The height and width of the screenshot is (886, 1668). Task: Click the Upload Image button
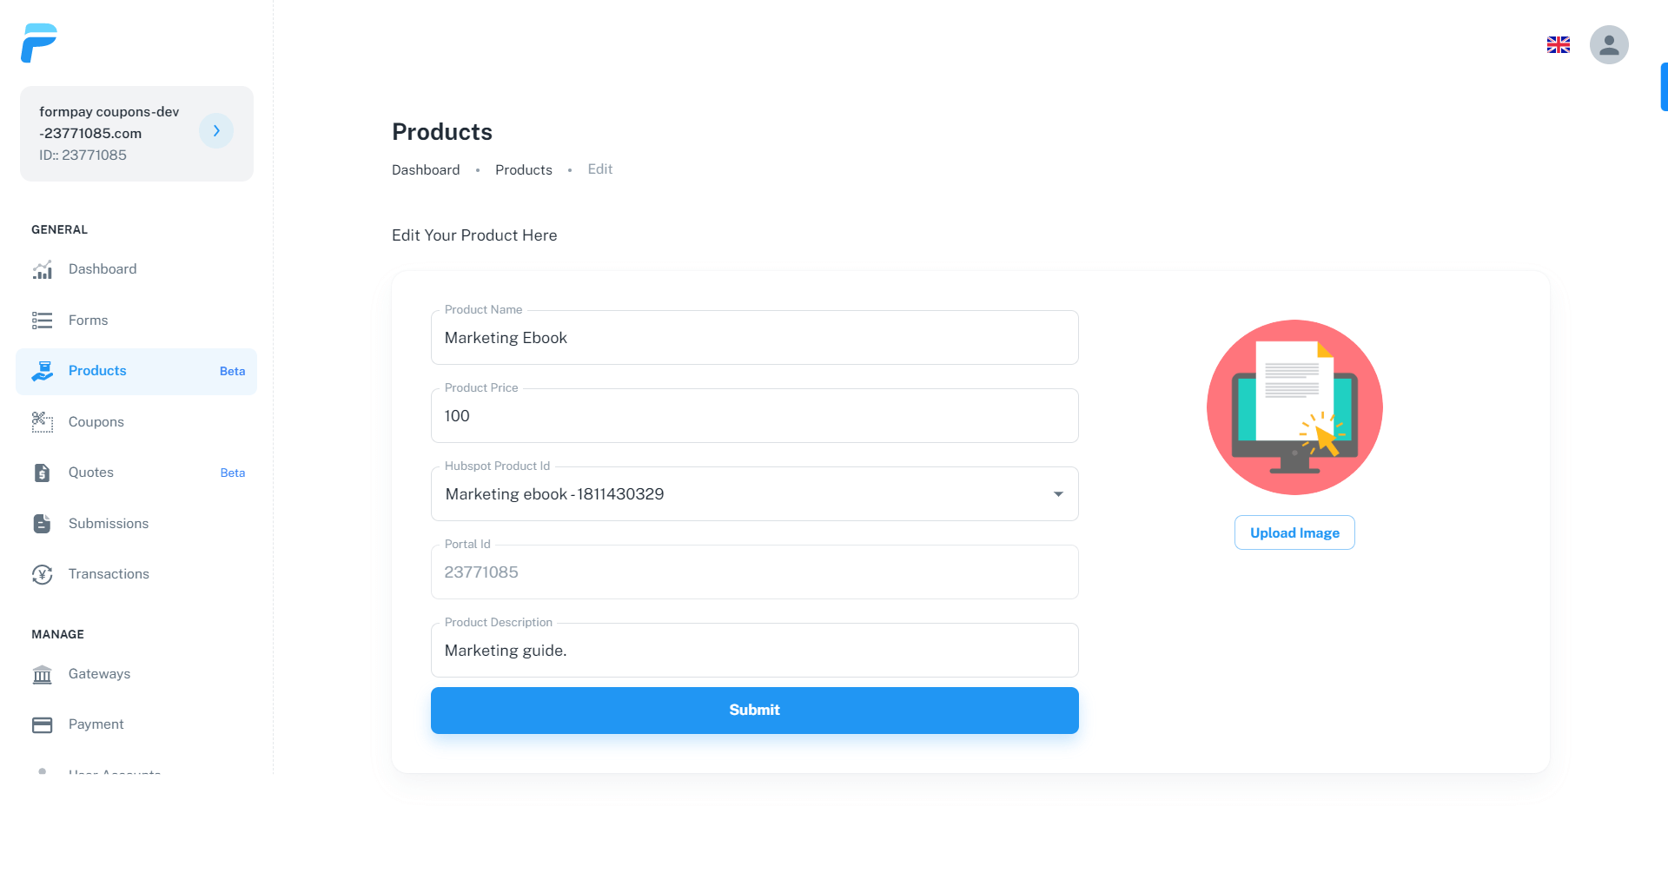pyautogui.click(x=1294, y=532)
